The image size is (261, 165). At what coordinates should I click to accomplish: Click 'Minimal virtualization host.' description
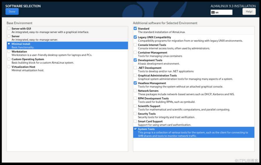point(28,70)
